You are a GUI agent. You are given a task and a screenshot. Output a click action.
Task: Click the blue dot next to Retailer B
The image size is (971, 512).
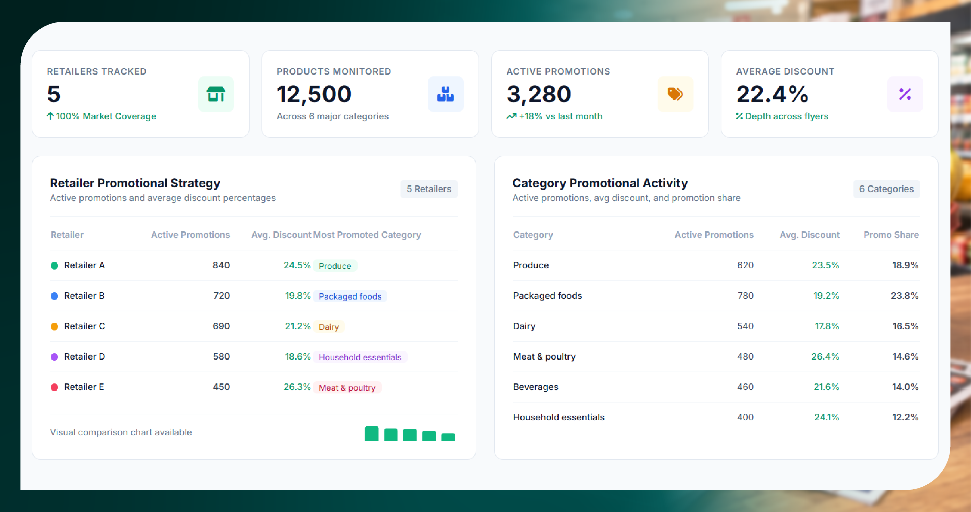(x=54, y=296)
